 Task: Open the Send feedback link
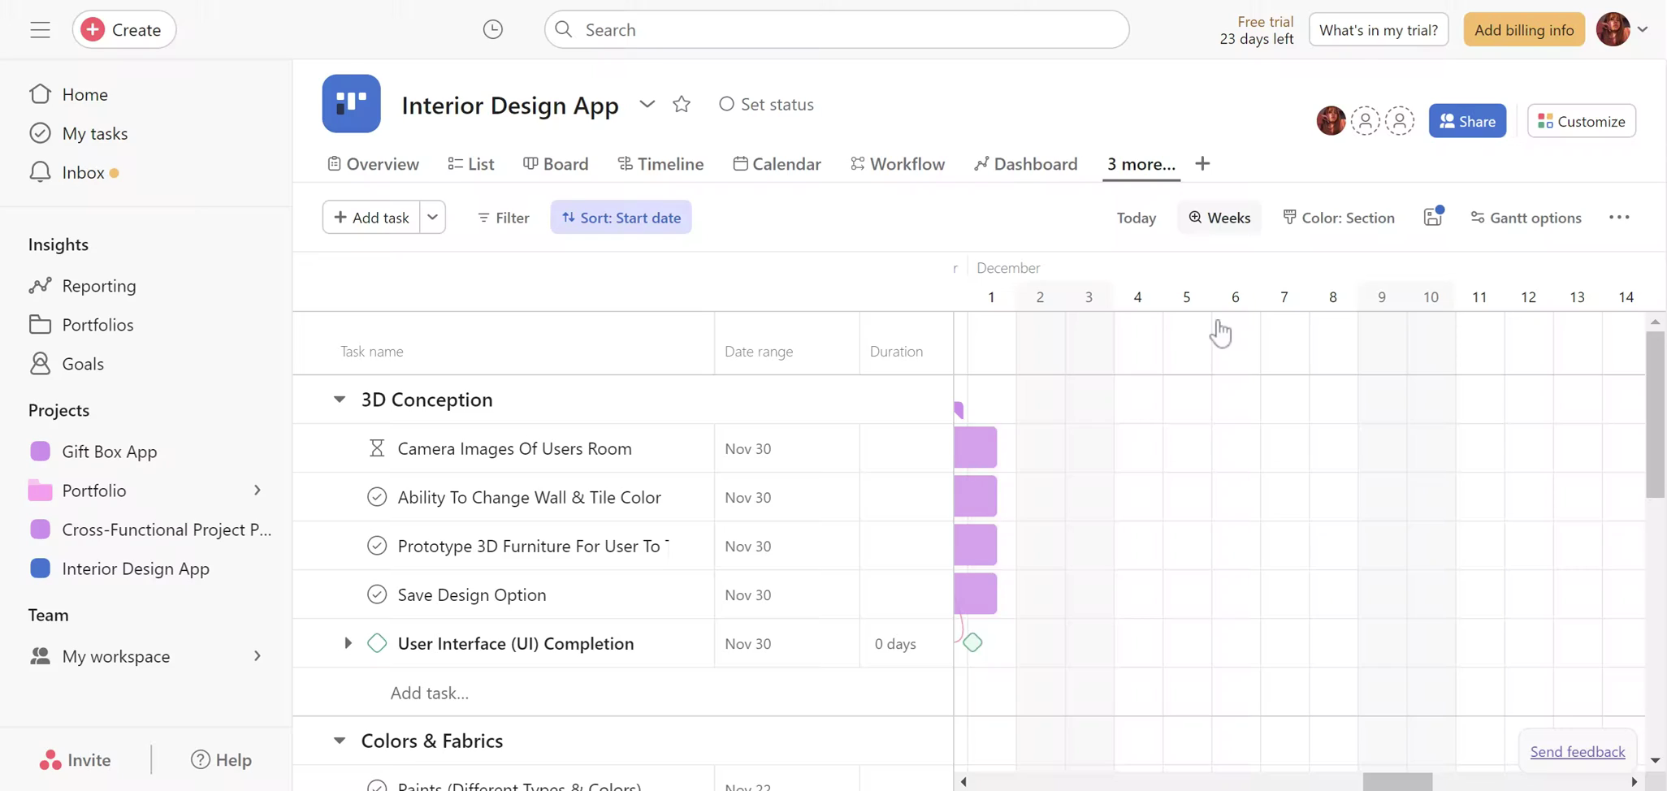(1578, 751)
